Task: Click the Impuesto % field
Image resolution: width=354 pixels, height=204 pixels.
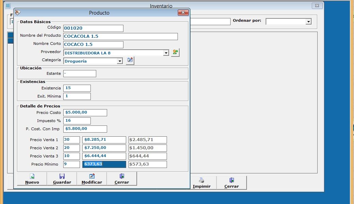Action: pyautogui.click(x=77, y=121)
